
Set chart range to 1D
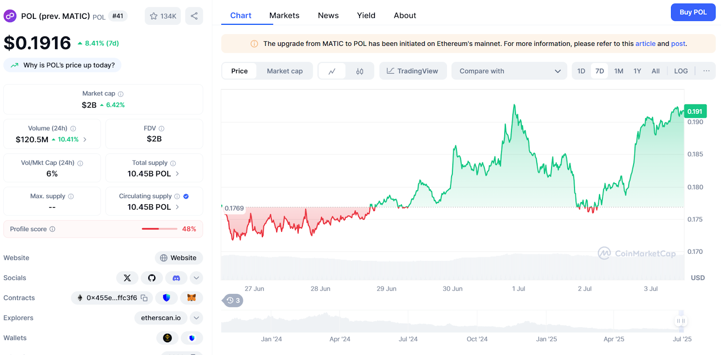pos(581,71)
